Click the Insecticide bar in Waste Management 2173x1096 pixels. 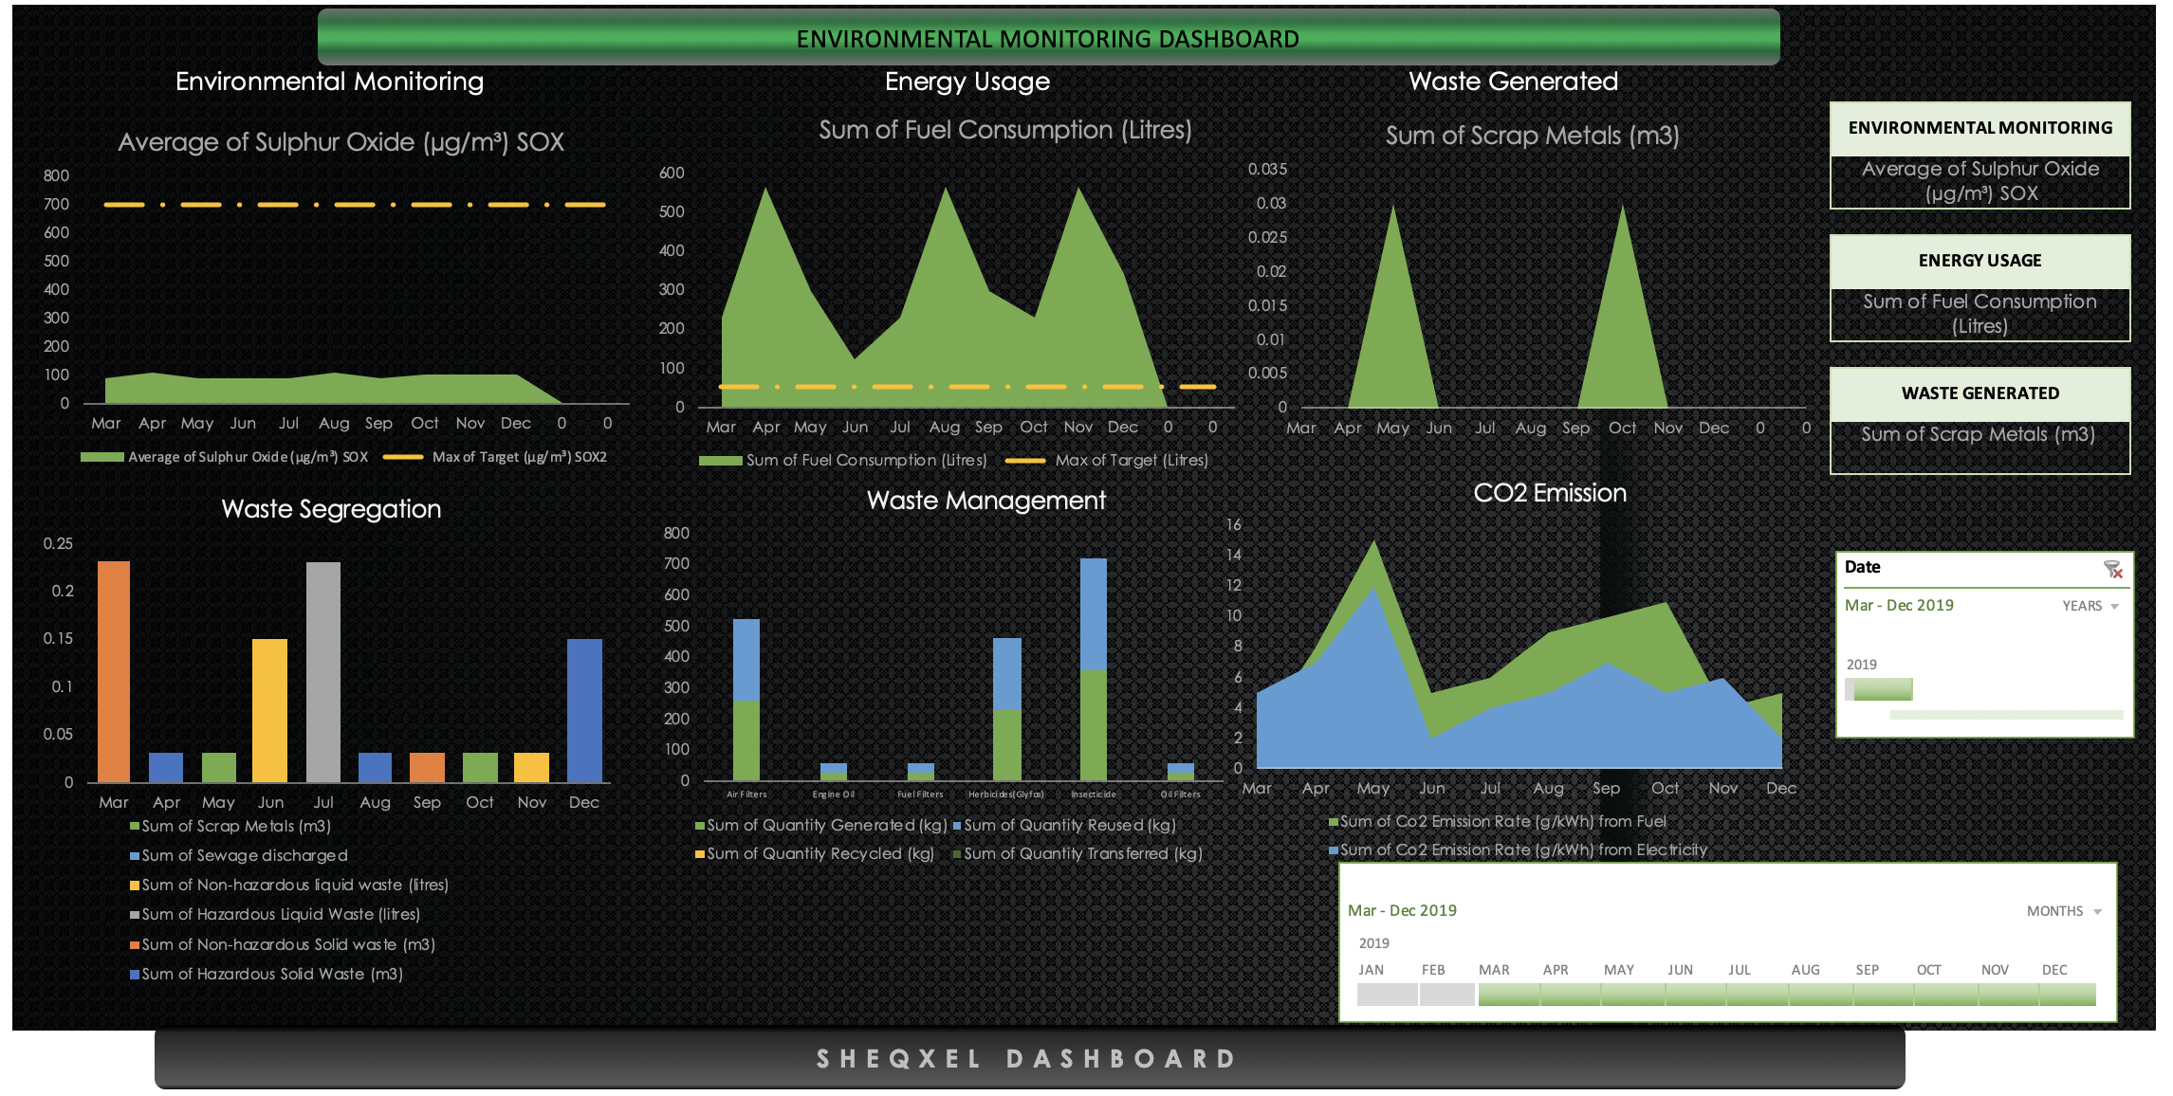click(x=1093, y=669)
